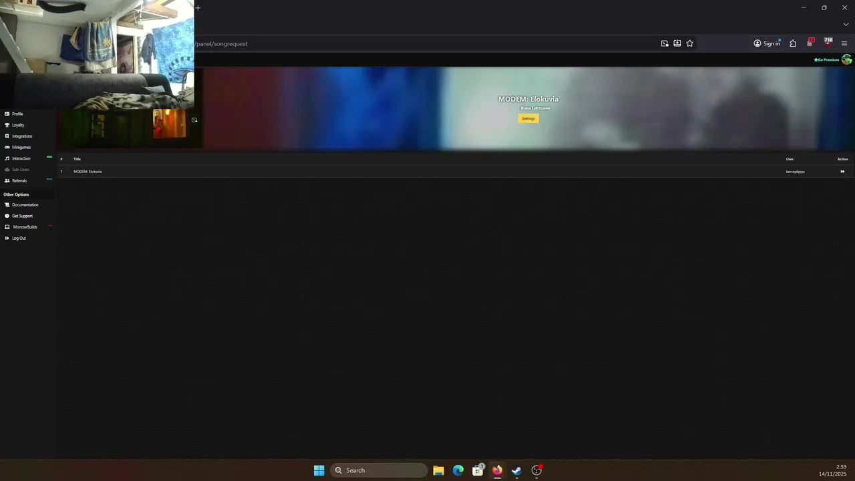Click the extension icon with 13 badge
Viewport: 855px width, 481px height.
[x=810, y=43]
